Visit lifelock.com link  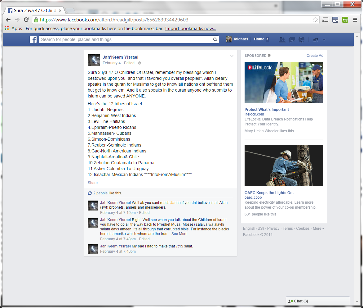tap(254, 114)
